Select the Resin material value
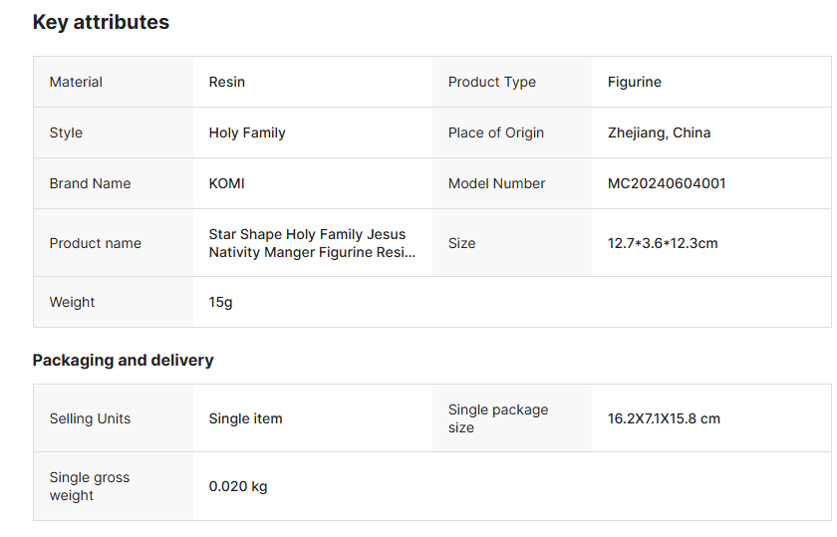Screen dimensions: 837x537 227,82
